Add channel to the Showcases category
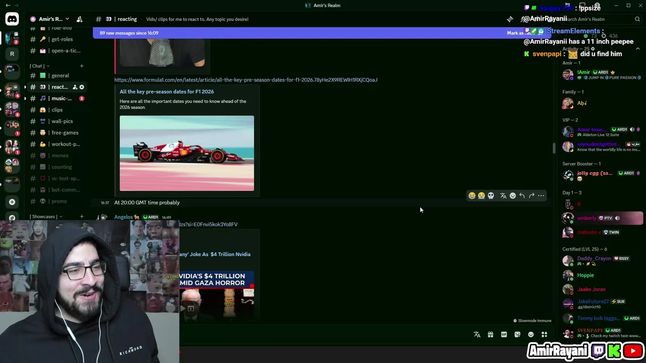 click(x=82, y=217)
